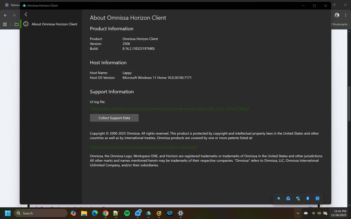The height and width of the screenshot is (219, 351).
Task: Click Chrome forward arrow behind Horizon window
Action: click(14, 15)
